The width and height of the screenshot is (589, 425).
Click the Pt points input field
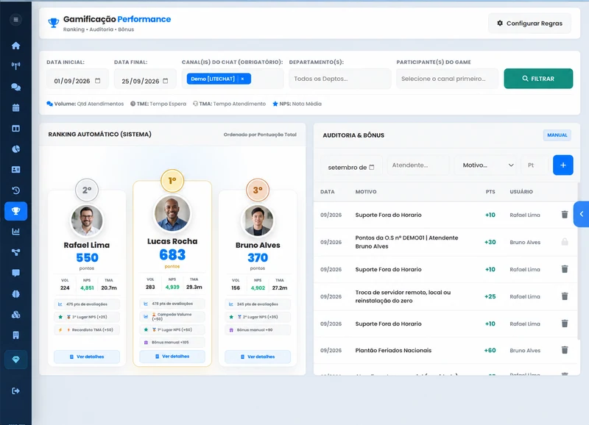click(535, 165)
